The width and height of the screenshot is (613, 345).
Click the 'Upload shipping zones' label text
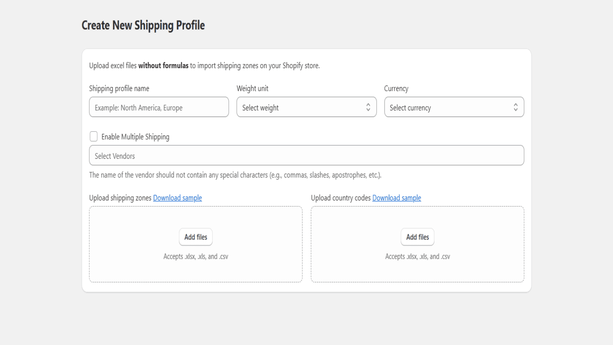(120, 198)
